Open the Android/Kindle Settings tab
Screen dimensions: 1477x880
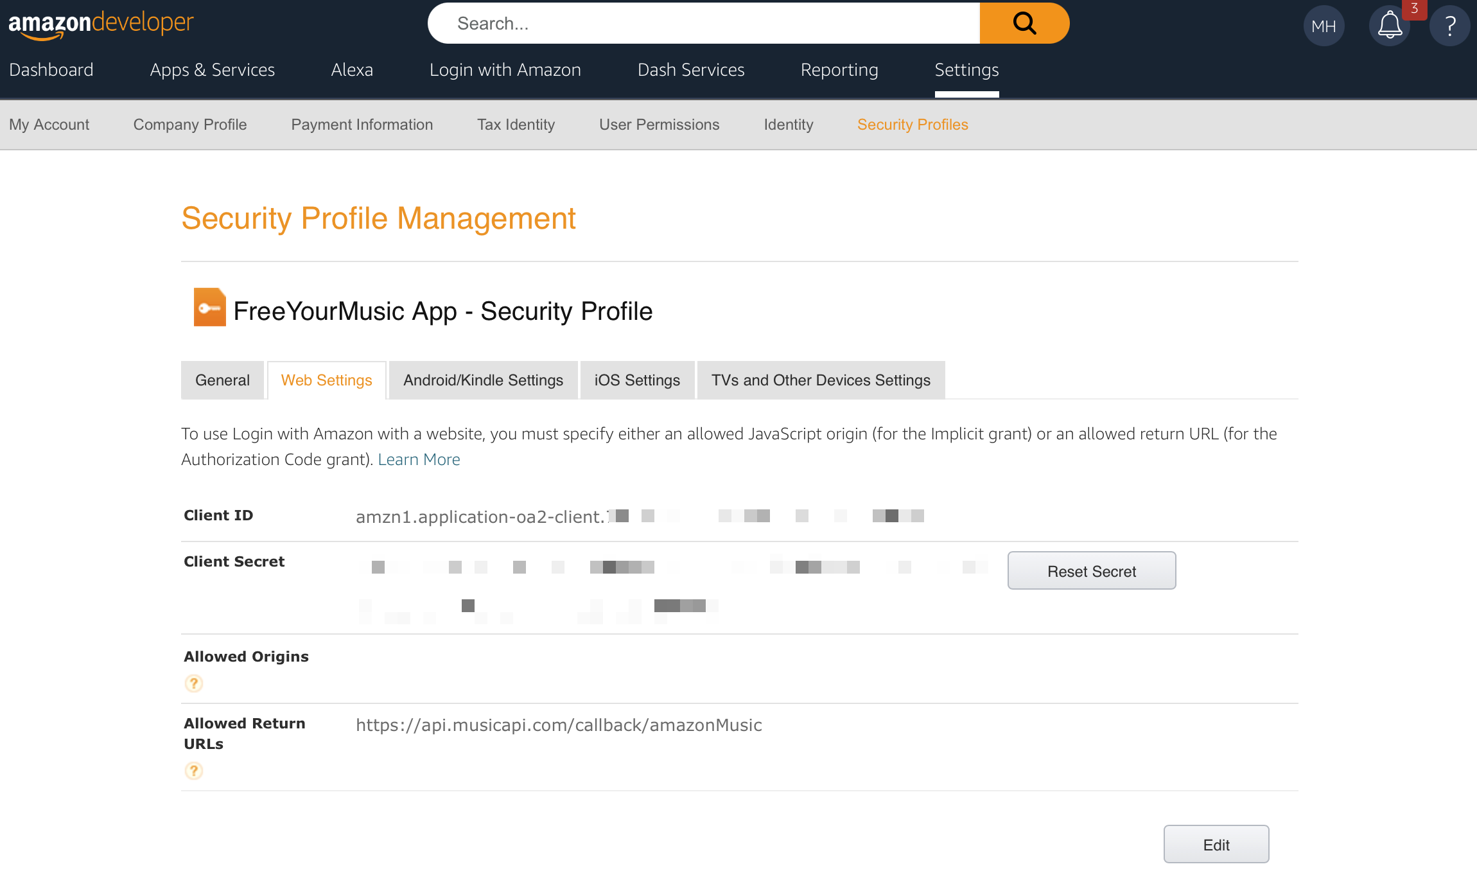click(x=482, y=380)
